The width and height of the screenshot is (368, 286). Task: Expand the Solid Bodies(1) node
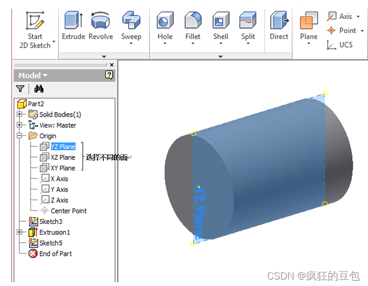click(x=20, y=114)
